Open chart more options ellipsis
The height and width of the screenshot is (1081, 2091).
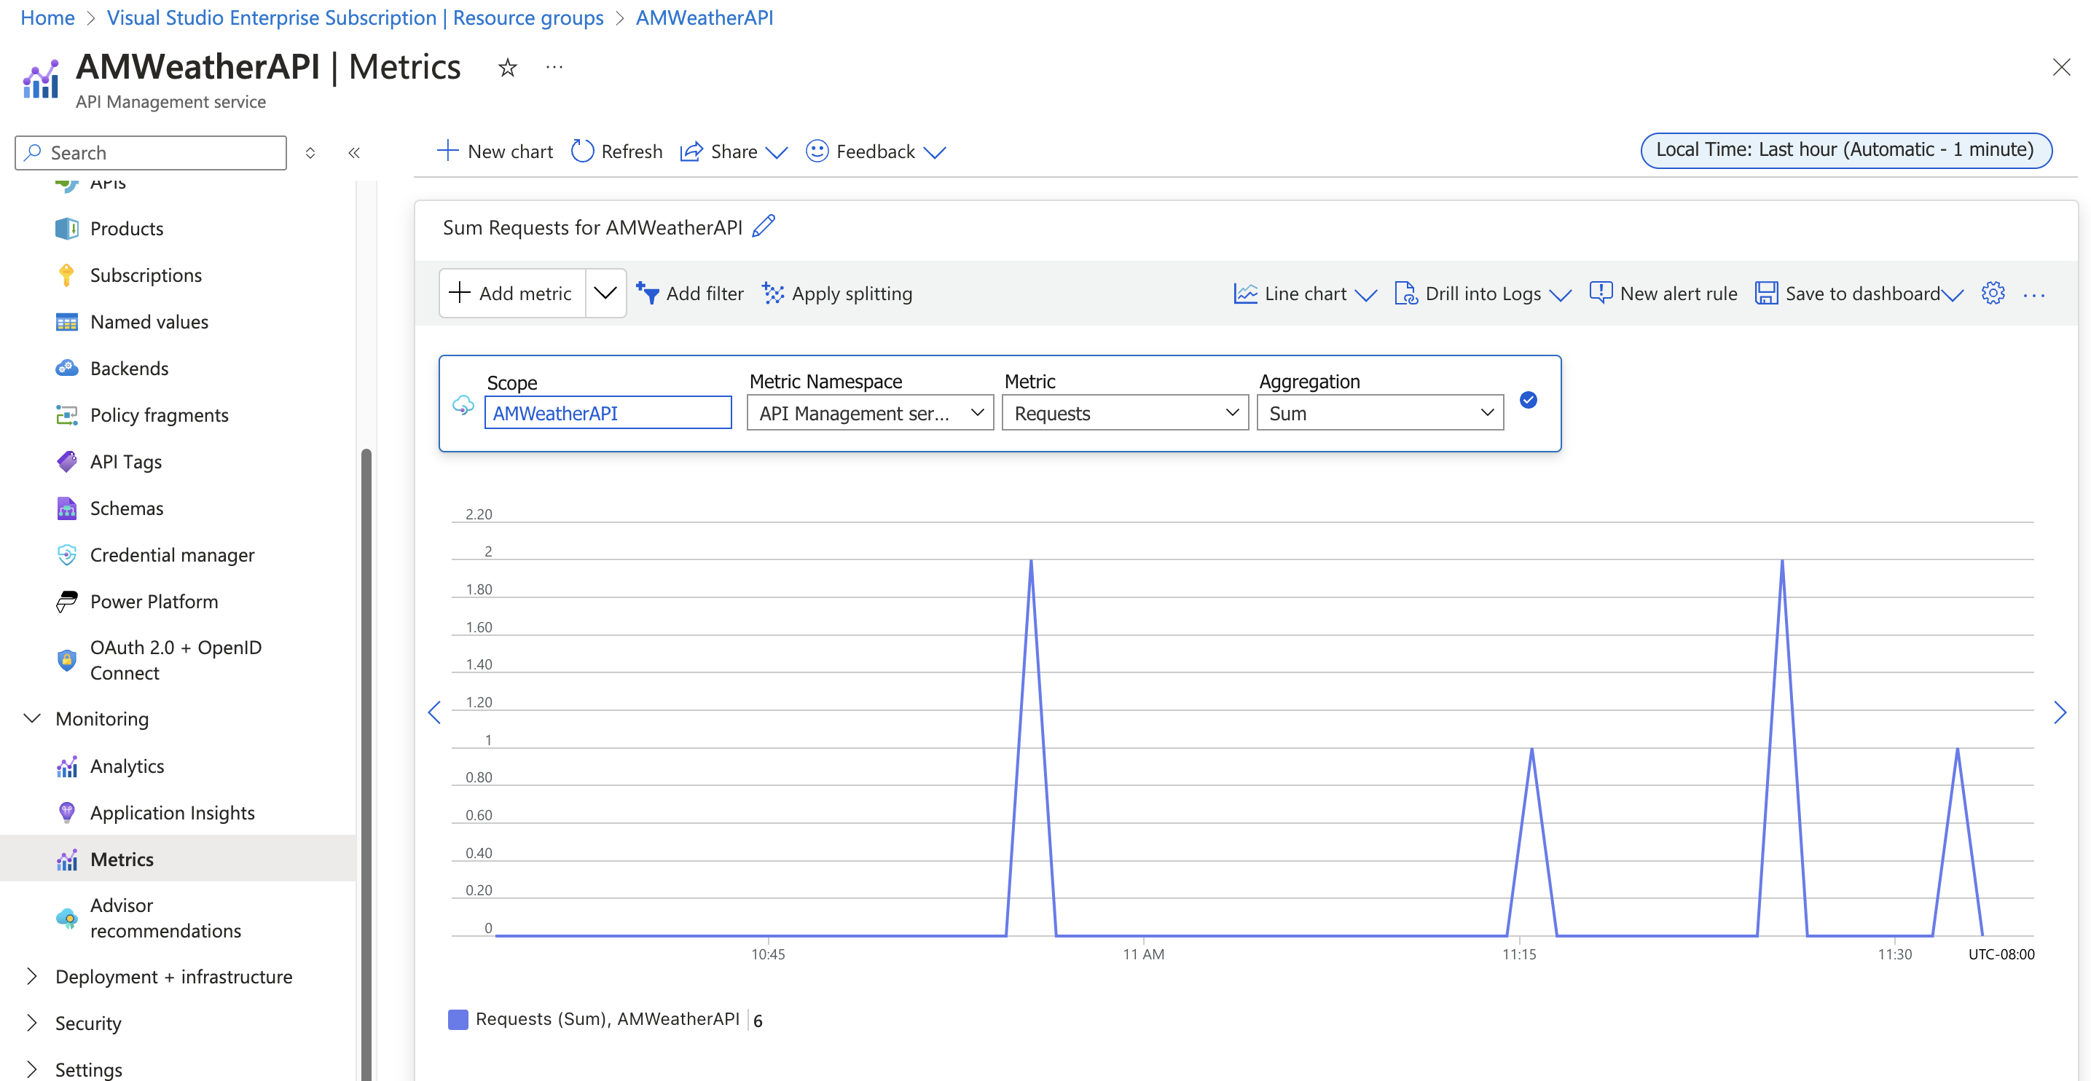point(2034,294)
